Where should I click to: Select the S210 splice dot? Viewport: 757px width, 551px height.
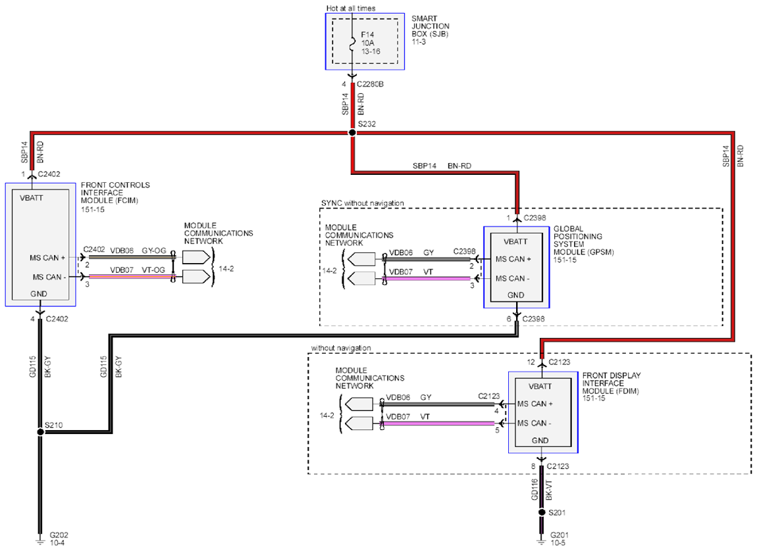(x=41, y=432)
